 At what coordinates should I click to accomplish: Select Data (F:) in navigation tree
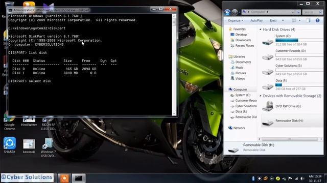click(x=239, y=112)
